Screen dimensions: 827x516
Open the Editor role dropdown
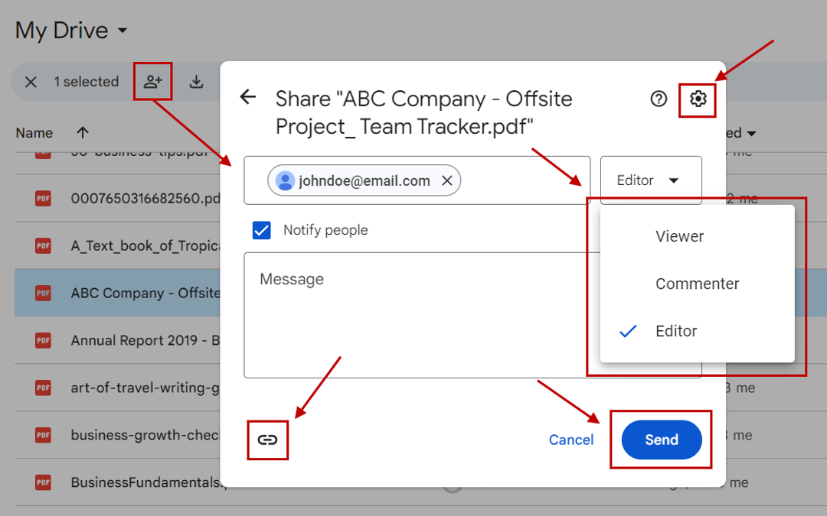(650, 179)
